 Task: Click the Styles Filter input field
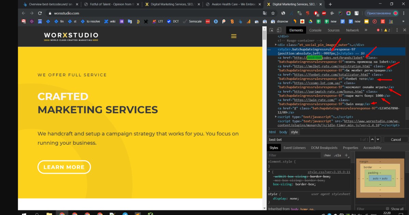(x=295, y=155)
